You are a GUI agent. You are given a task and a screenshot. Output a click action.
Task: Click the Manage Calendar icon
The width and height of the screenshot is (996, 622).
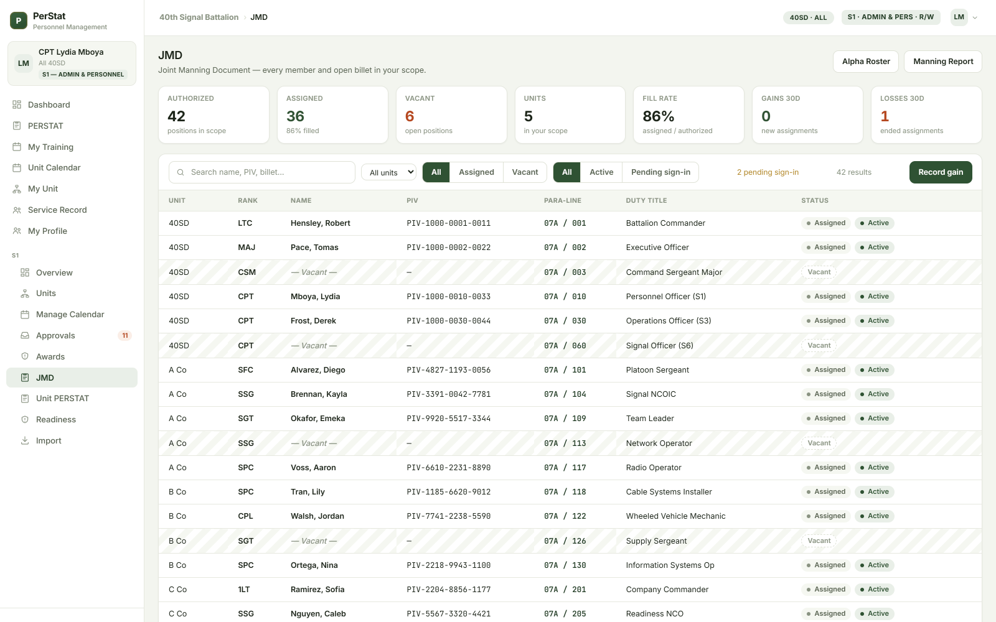tap(25, 314)
